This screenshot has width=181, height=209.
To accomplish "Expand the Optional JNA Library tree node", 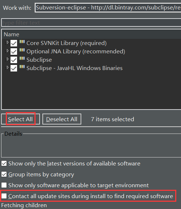I will click(x=8, y=51).
